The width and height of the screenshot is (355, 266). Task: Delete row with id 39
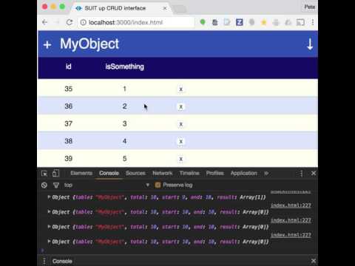(180, 159)
